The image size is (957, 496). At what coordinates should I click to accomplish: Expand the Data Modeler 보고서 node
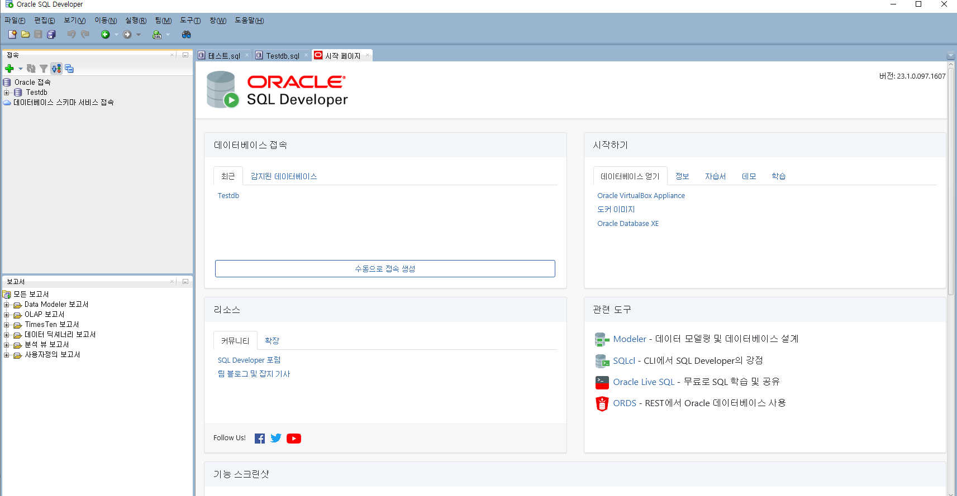pyautogui.click(x=7, y=305)
